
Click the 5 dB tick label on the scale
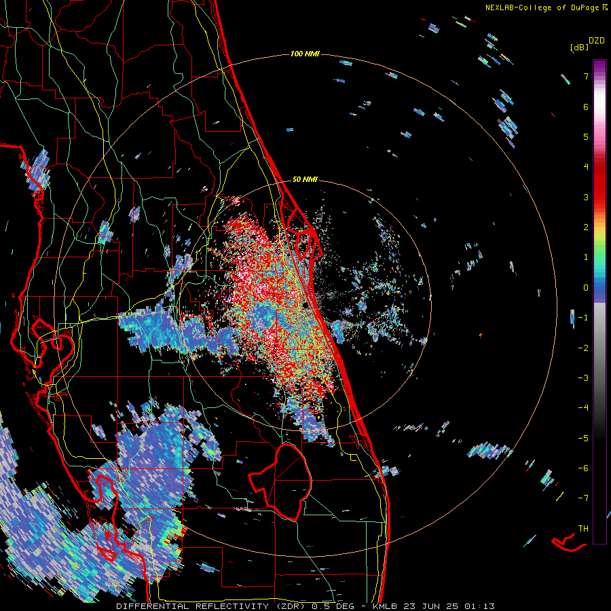pos(586,136)
